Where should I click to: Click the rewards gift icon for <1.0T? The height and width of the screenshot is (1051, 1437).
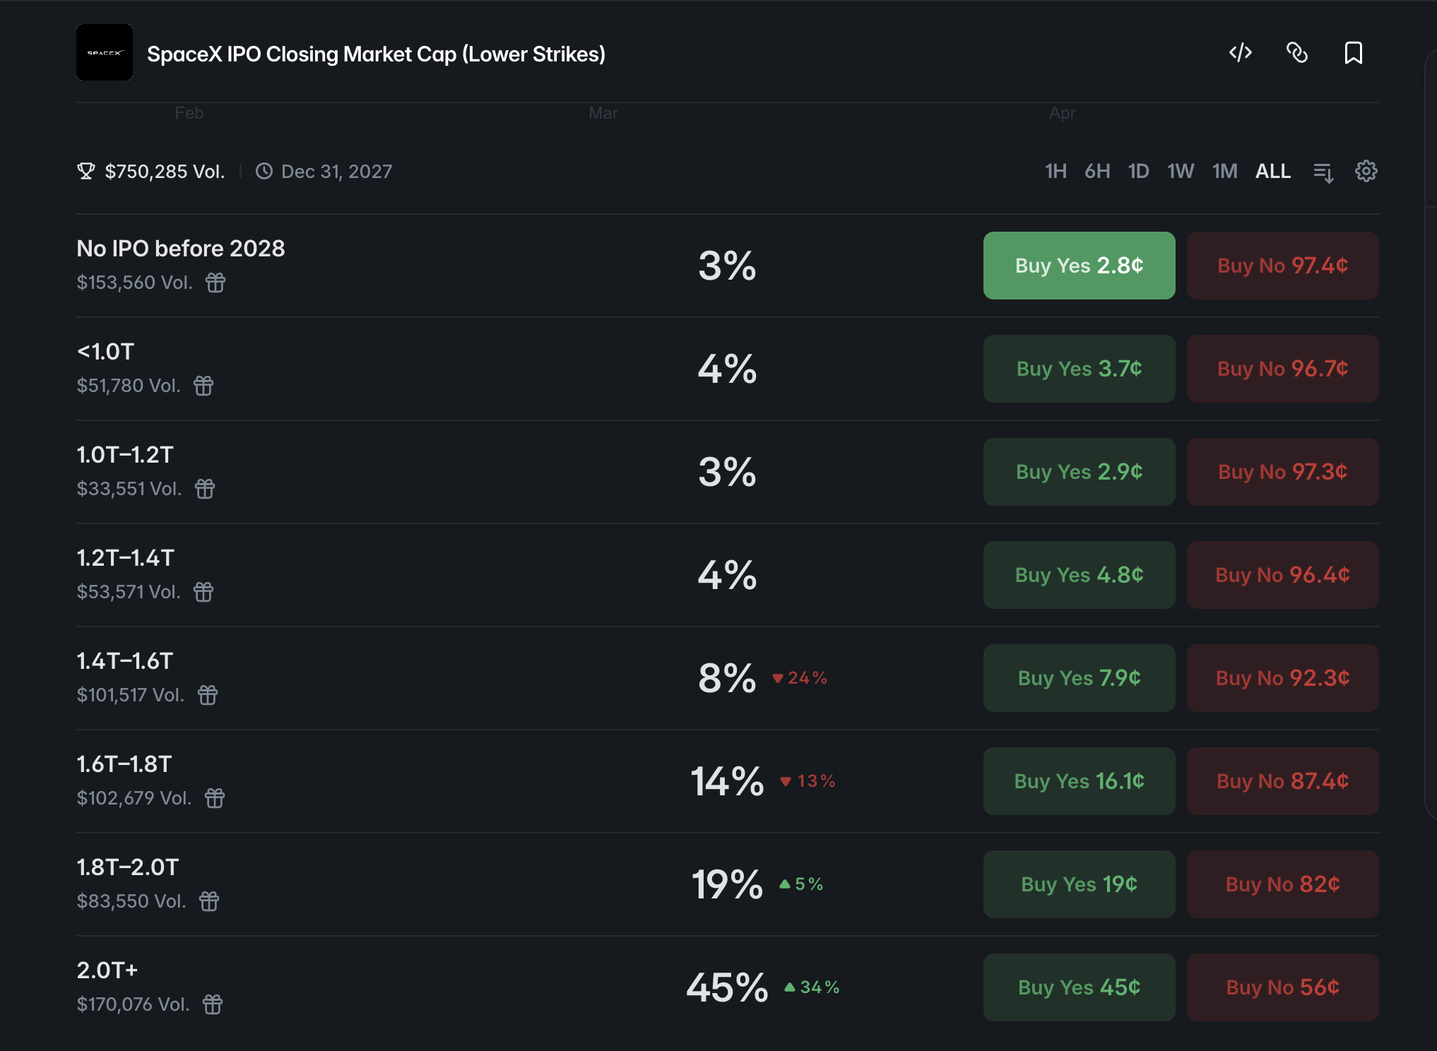click(203, 386)
